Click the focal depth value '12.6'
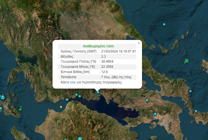The width and height of the screenshot is (208, 140). tap(104, 72)
